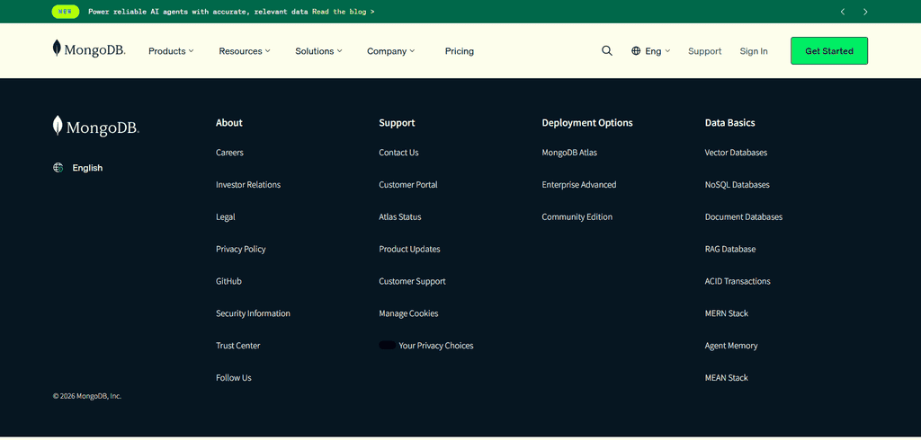Open Product Updates
Screen dimensions: 921x440
tap(409, 250)
